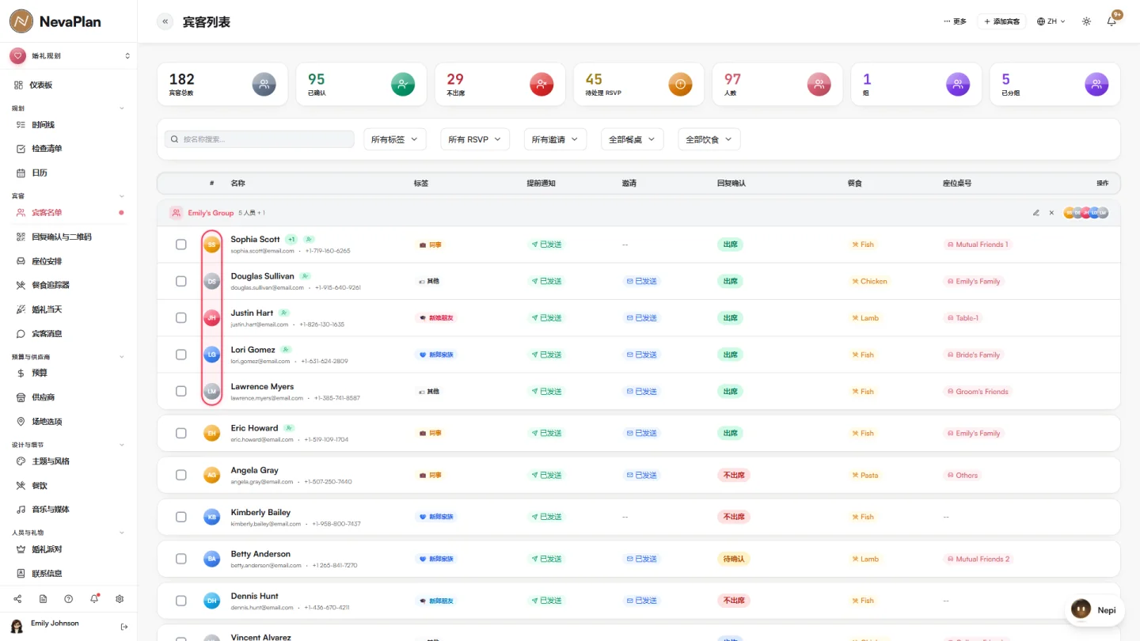1140x641 pixels.
Task: Click the sidebar footer bell icon
Action: coord(94,599)
